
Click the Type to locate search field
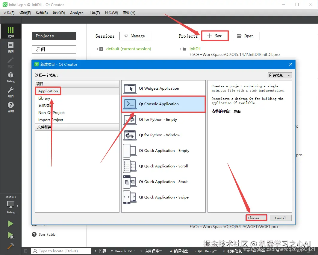pyautogui.click(x=61, y=251)
